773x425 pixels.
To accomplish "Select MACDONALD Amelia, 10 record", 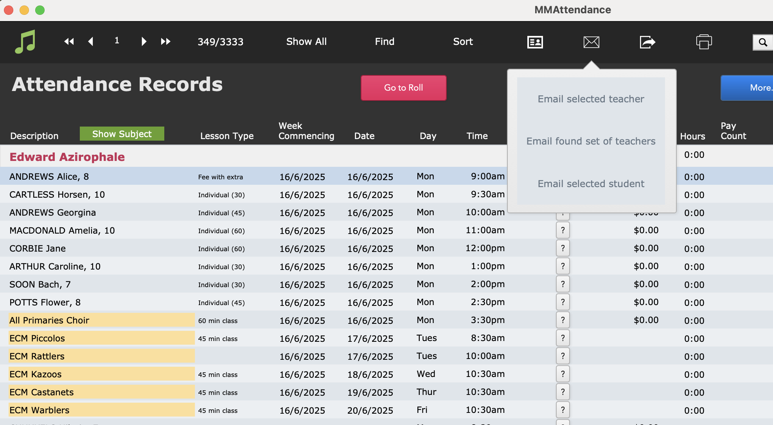I will 62,230.
